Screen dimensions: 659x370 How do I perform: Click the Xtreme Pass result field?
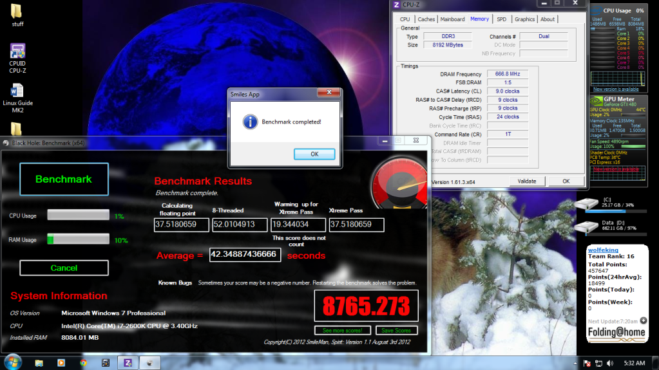[356, 225]
